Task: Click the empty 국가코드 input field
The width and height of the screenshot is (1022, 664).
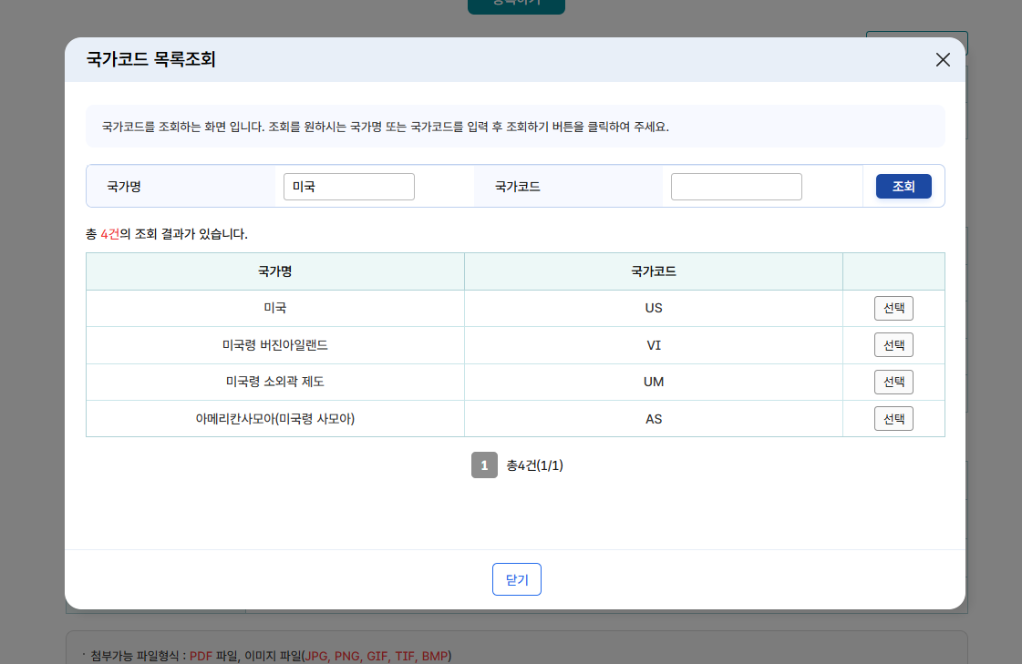Action: pos(736,186)
